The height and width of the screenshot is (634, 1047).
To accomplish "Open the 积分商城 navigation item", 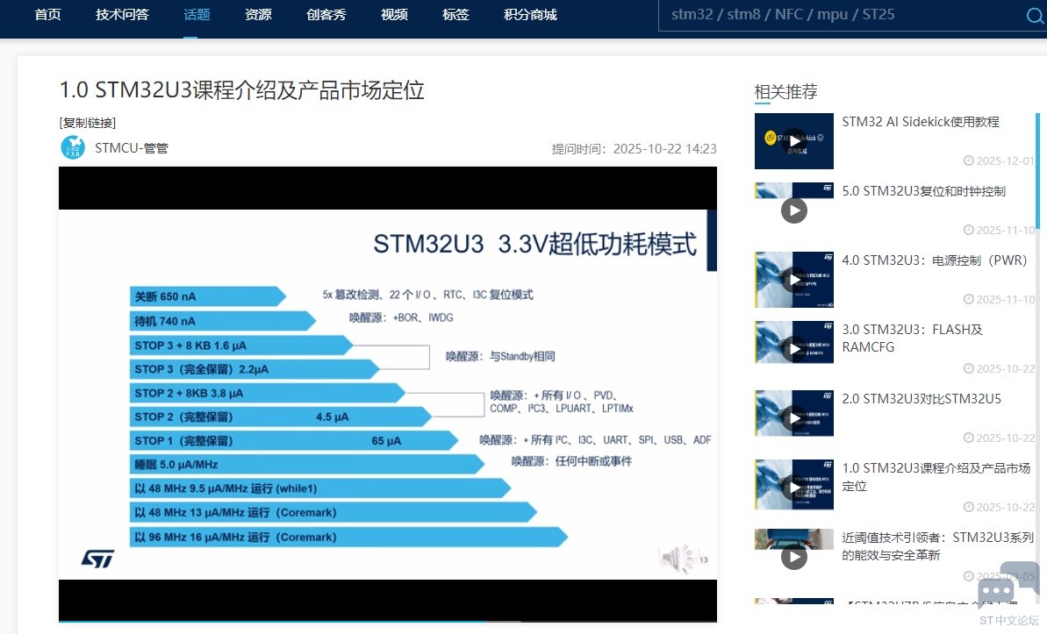I will click(530, 15).
